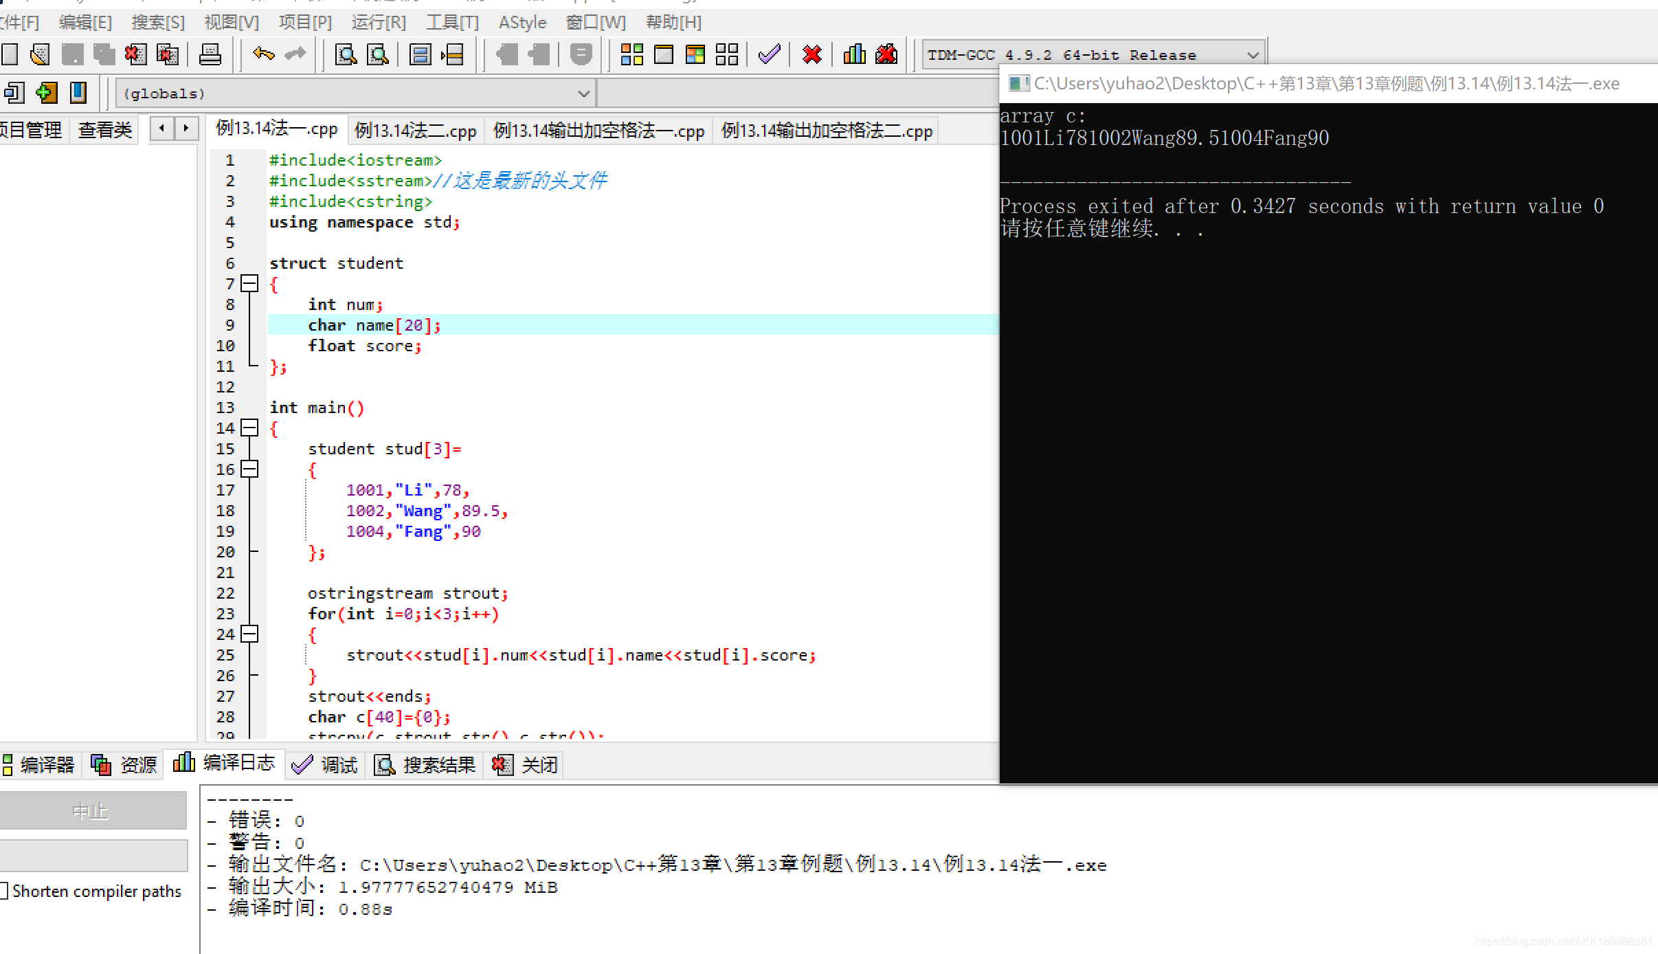
Task: Click the Run icon
Action: click(x=664, y=54)
